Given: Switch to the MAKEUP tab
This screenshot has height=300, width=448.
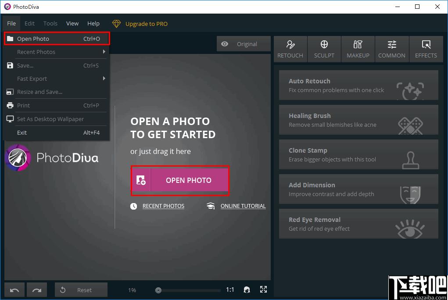Looking at the screenshot, I should point(358,49).
